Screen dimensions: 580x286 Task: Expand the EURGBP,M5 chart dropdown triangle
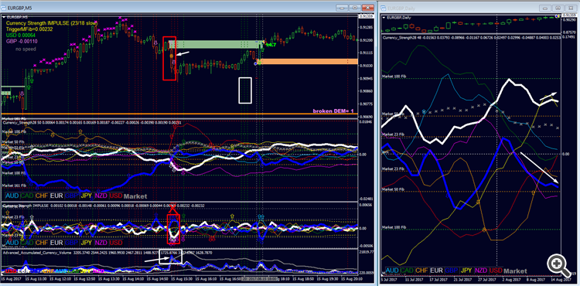click(x=4, y=17)
